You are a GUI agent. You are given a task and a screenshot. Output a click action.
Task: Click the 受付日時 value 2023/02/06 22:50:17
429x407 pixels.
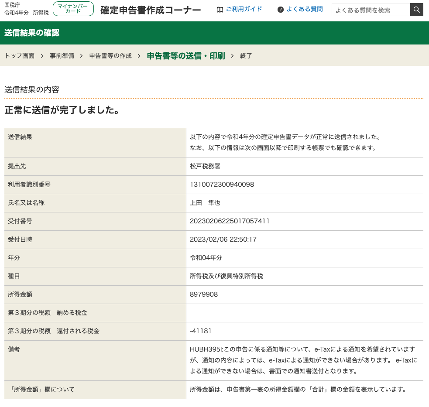click(223, 239)
